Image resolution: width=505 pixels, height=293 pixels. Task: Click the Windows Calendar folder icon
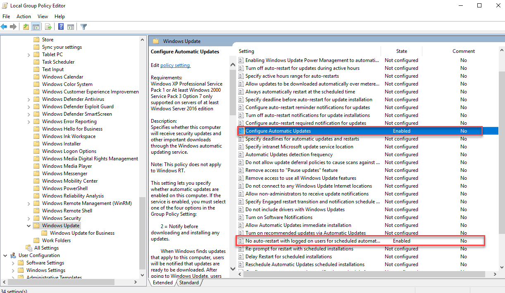36,77
